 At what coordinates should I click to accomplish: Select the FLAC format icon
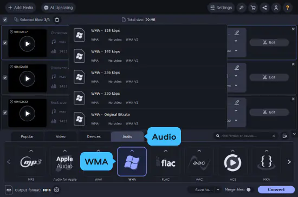[166, 162]
